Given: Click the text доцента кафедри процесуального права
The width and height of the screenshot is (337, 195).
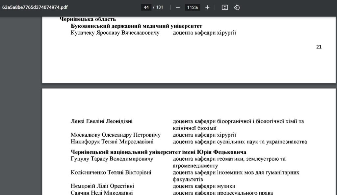Looking at the screenshot, I should tap(223, 193).
